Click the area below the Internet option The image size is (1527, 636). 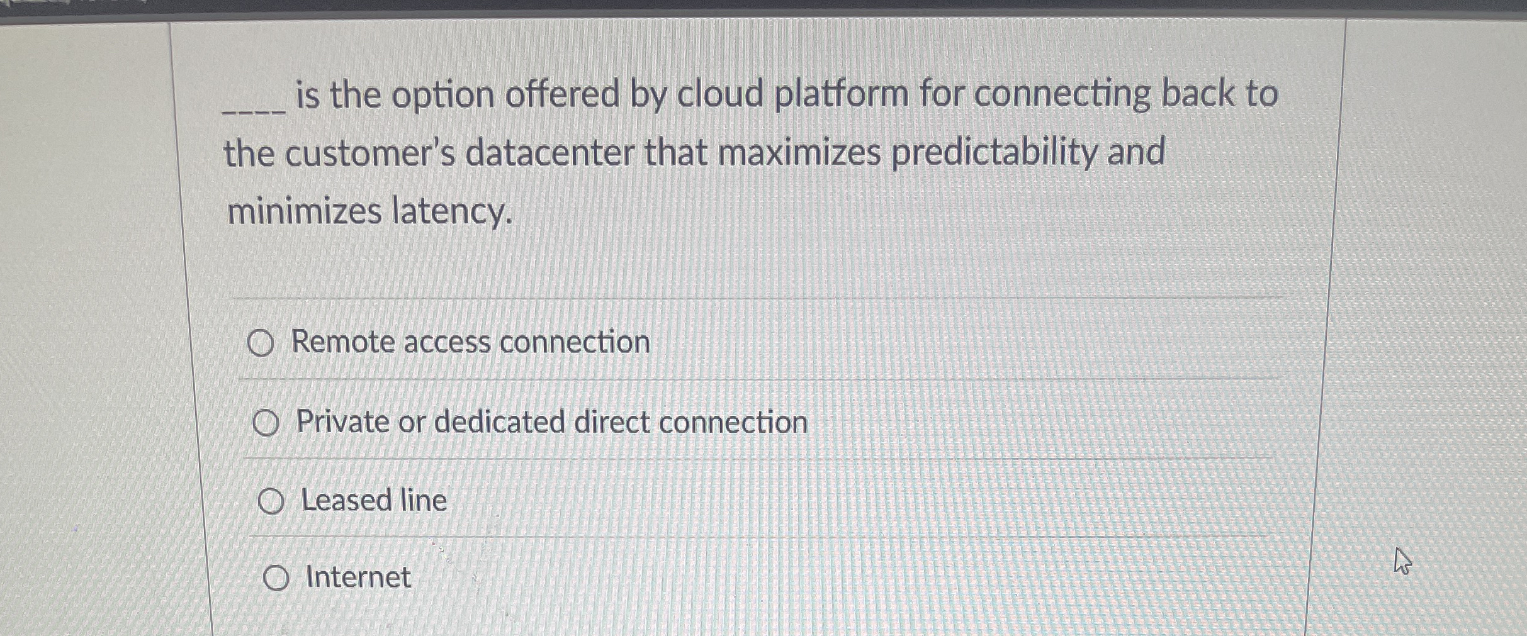pyautogui.click(x=629, y=620)
